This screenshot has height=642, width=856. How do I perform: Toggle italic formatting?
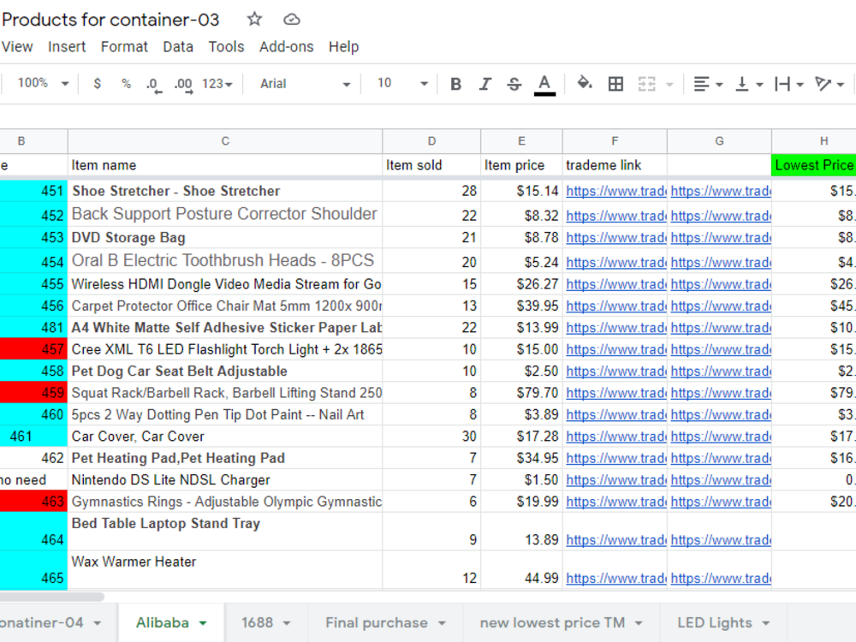pyautogui.click(x=484, y=84)
